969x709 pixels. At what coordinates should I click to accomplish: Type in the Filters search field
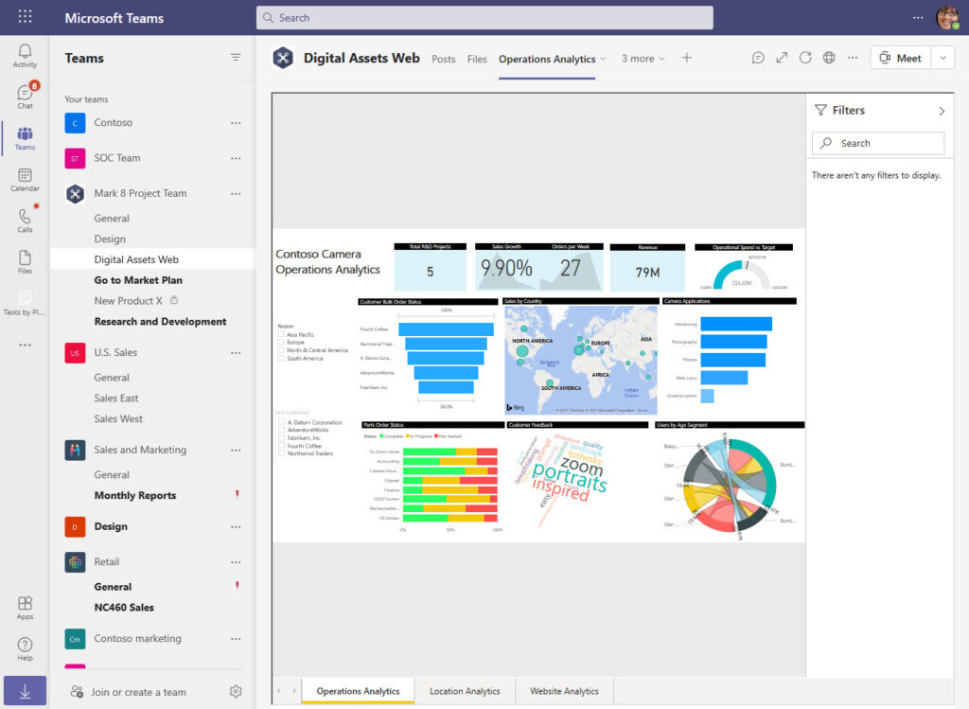pyautogui.click(x=878, y=143)
